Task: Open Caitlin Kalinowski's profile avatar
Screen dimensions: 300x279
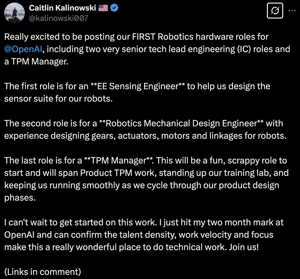Action: click(x=14, y=13)
